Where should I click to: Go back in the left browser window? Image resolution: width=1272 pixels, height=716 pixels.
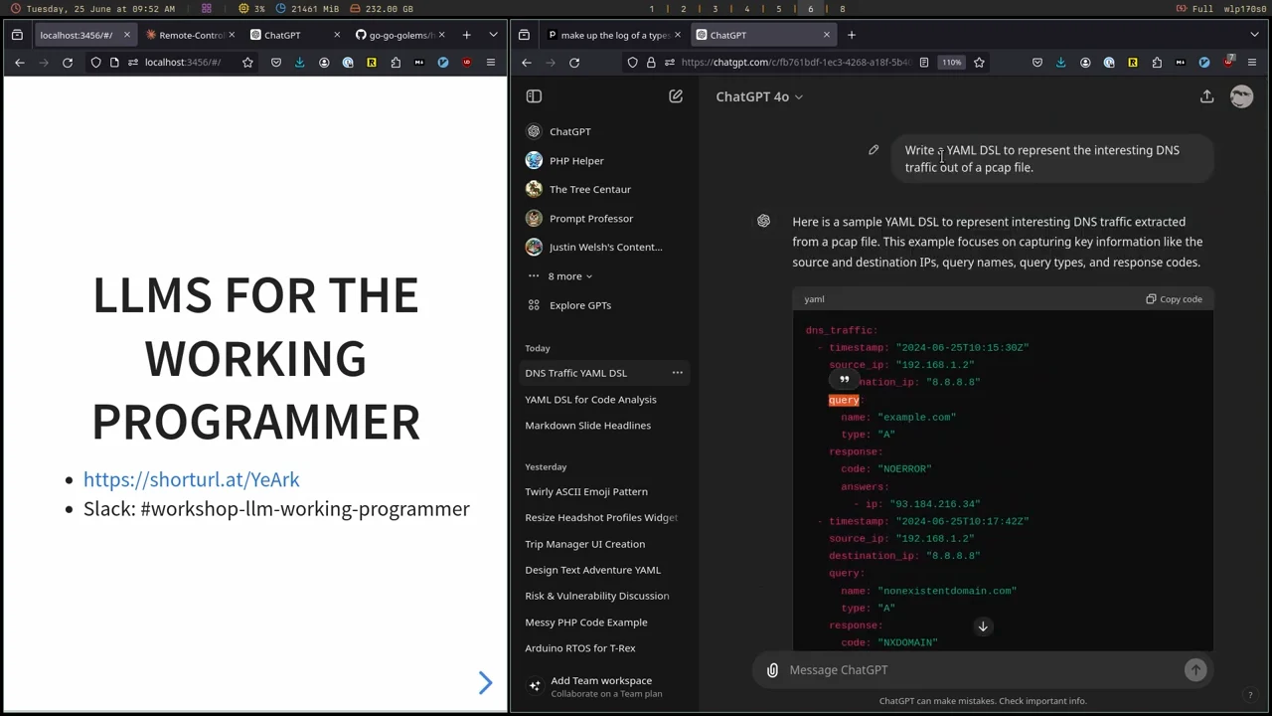click(x=20, y=63)
